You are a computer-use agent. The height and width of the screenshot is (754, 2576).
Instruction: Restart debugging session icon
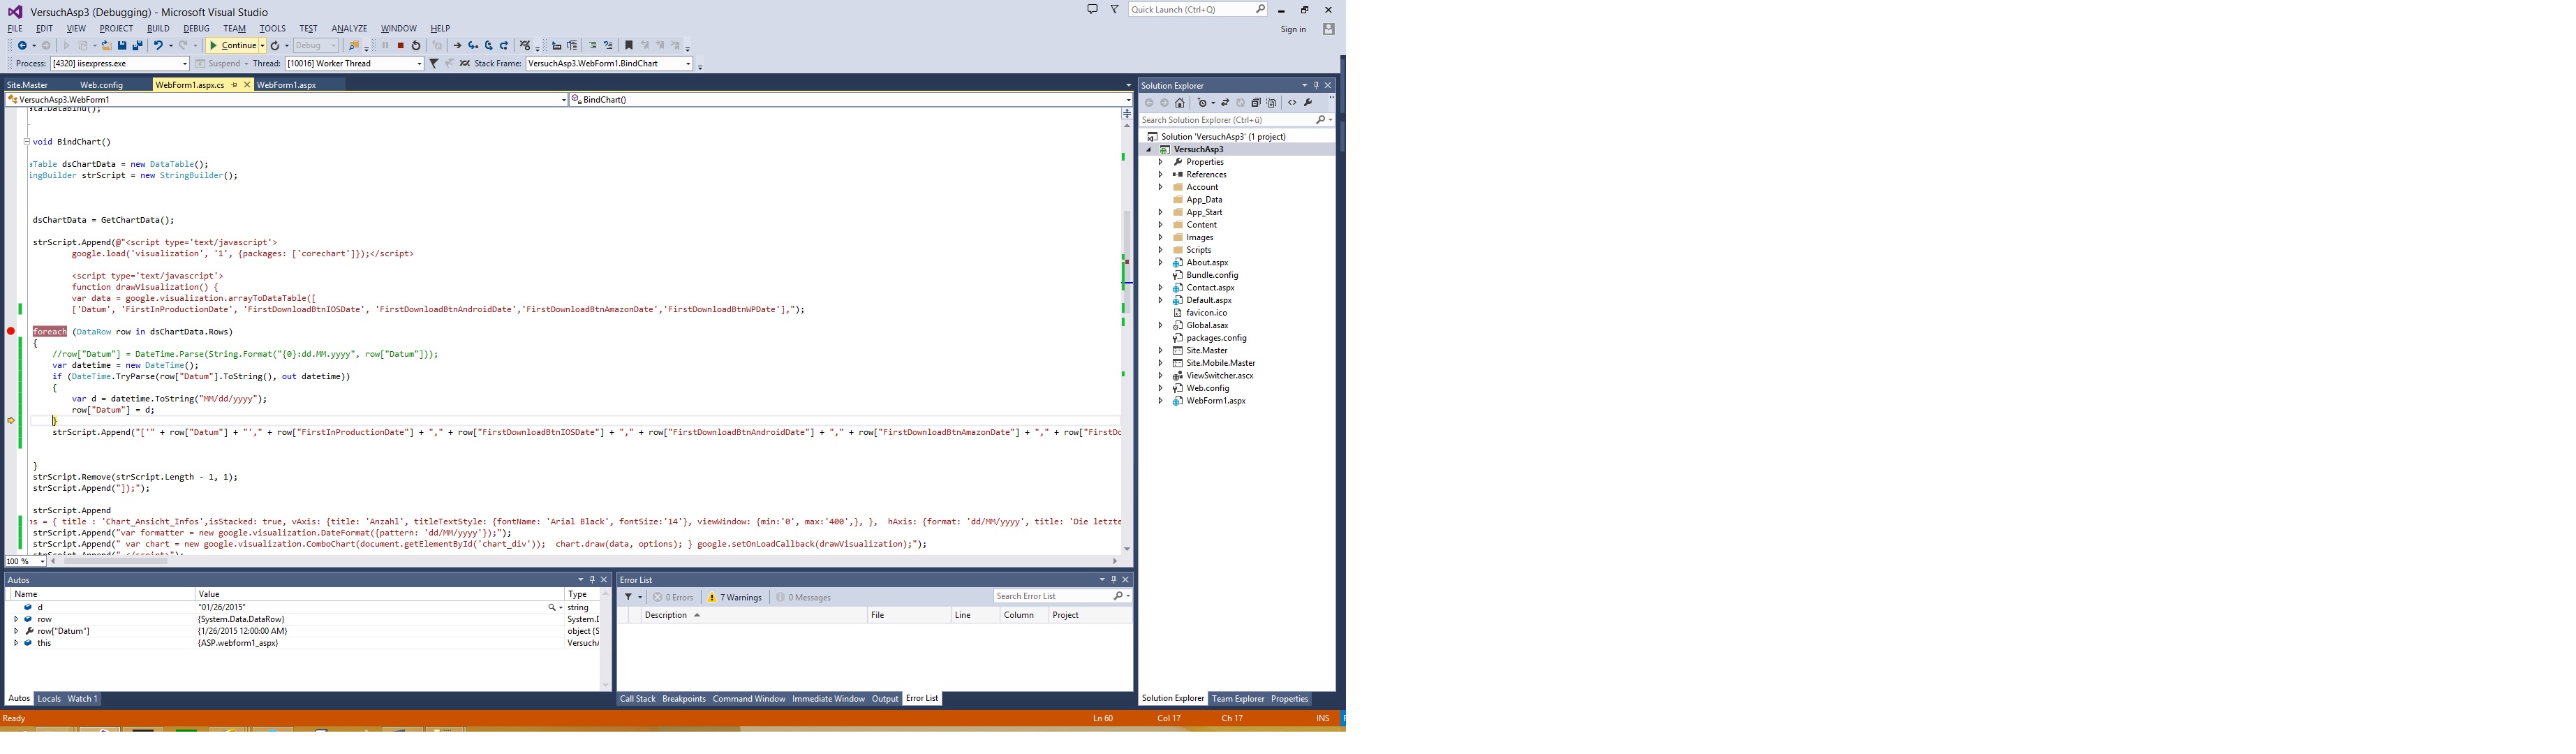pyautogui.click(x=416, y=46)
